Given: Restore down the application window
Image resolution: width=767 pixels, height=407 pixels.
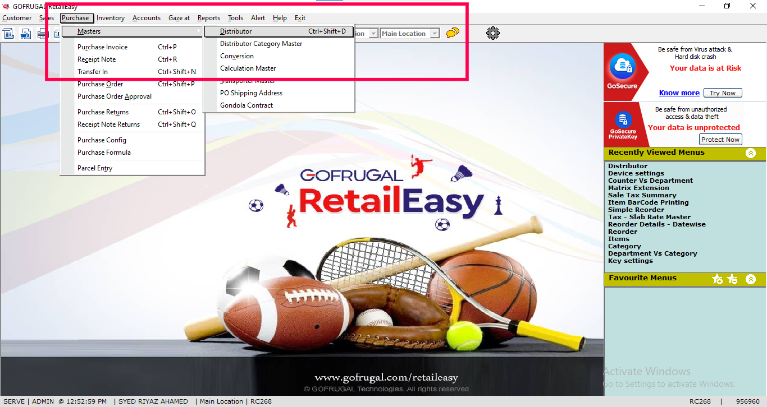Looking at the screenshot, I should (x=727, y=6).
